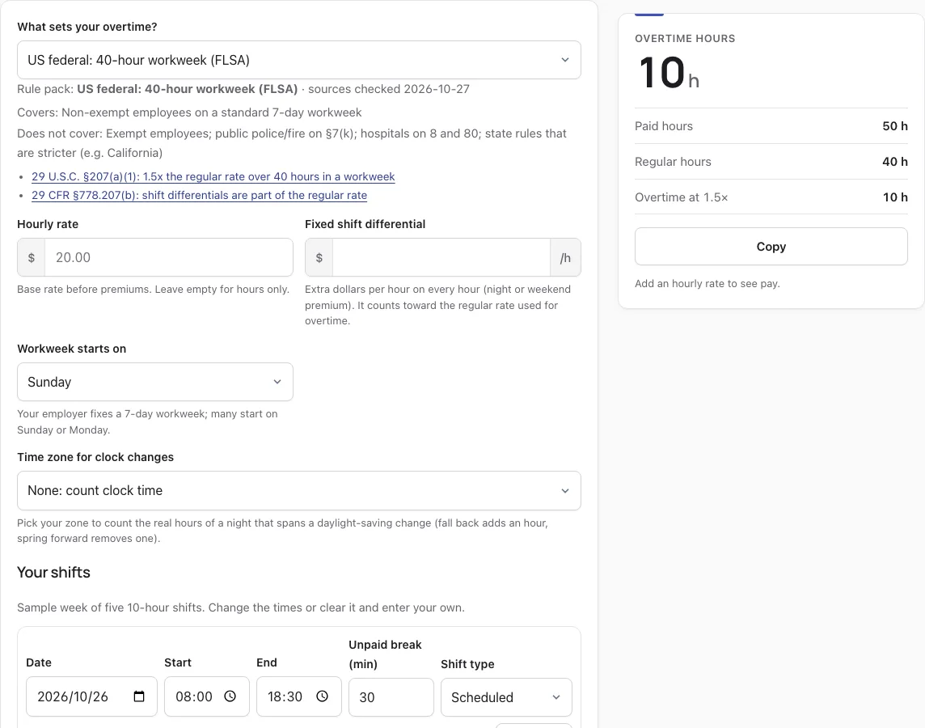The image size is (925, 728).
Task: Click the dollar sign prefix of Hourly rate
Action: [x=32, y=257]
